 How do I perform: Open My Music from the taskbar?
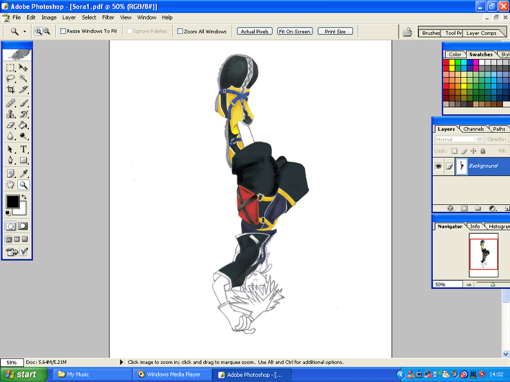pyautogui.click(x=93, y=374)
